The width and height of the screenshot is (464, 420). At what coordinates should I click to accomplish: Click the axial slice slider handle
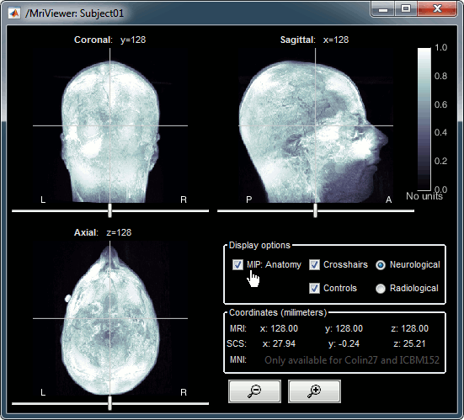point(109,403)
